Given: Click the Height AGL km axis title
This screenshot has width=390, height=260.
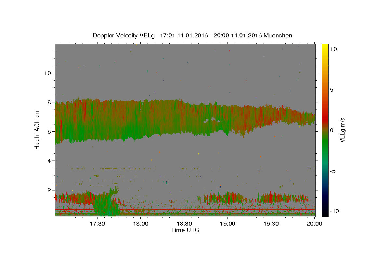Looking at the screenshot, I should (37, 130).
